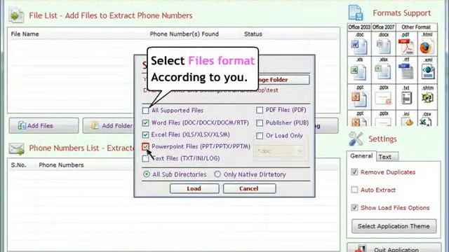Click the .xml format icon
This screenshot has width=449, height=252.
pyautogui.click(x=427, y=72)
